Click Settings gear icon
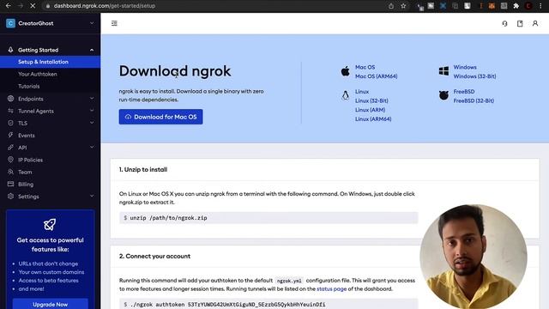This screenshot has width=549, height=309. click(x=10, y=197)
